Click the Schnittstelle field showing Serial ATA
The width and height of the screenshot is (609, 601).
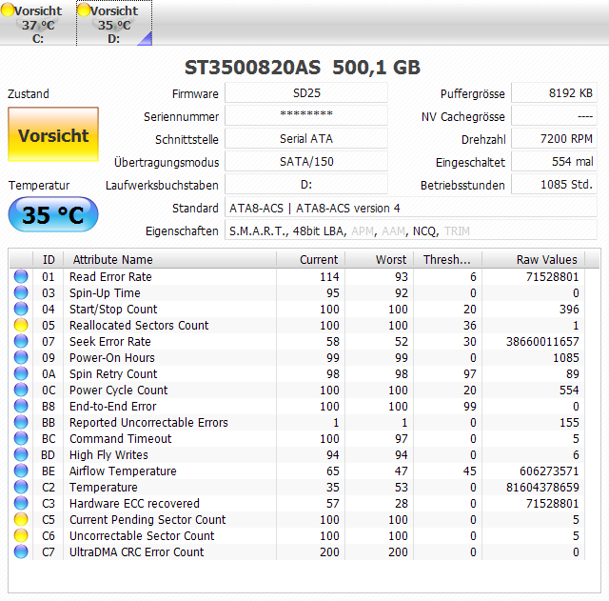(x=306, y=139)
